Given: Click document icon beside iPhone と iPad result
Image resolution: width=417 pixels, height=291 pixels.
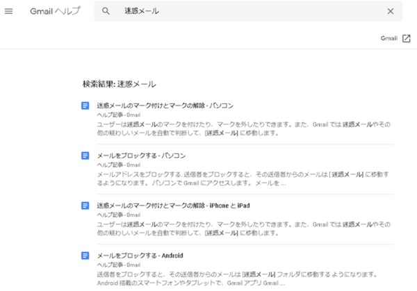Looking at the screenshot, I should [85, 206].
